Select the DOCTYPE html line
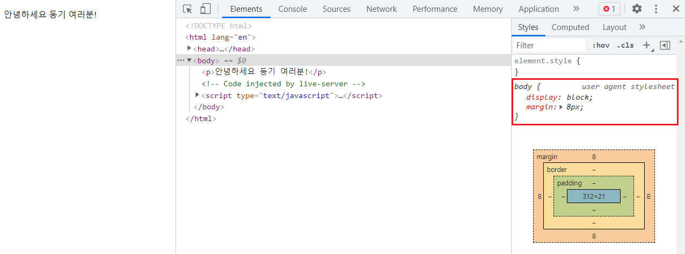The width and height of the screenshot is (685, 254). [218, 26]
